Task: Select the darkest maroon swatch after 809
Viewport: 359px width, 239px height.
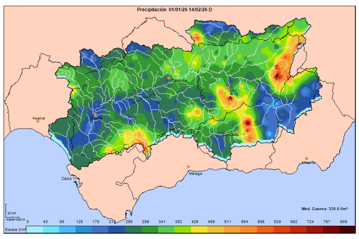Action: pos(347,229)
